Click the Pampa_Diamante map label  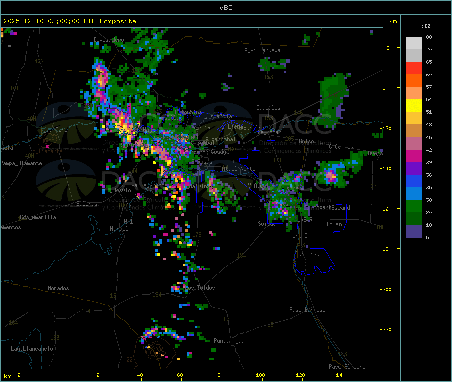[x=21, y=163]
